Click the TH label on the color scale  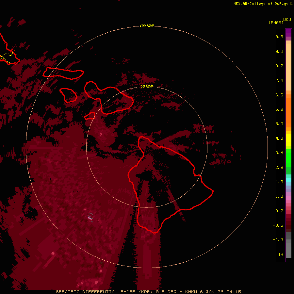281,254
